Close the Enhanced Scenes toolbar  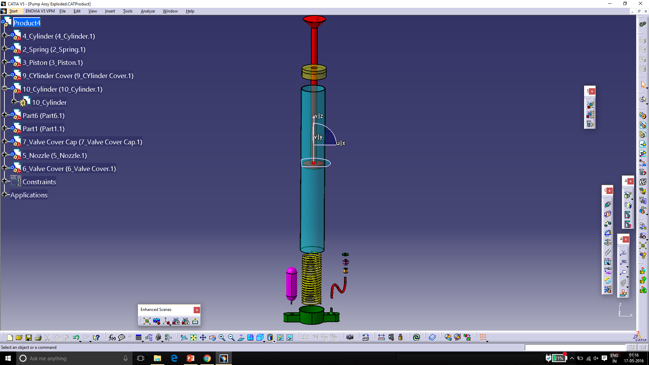point(196,310)
